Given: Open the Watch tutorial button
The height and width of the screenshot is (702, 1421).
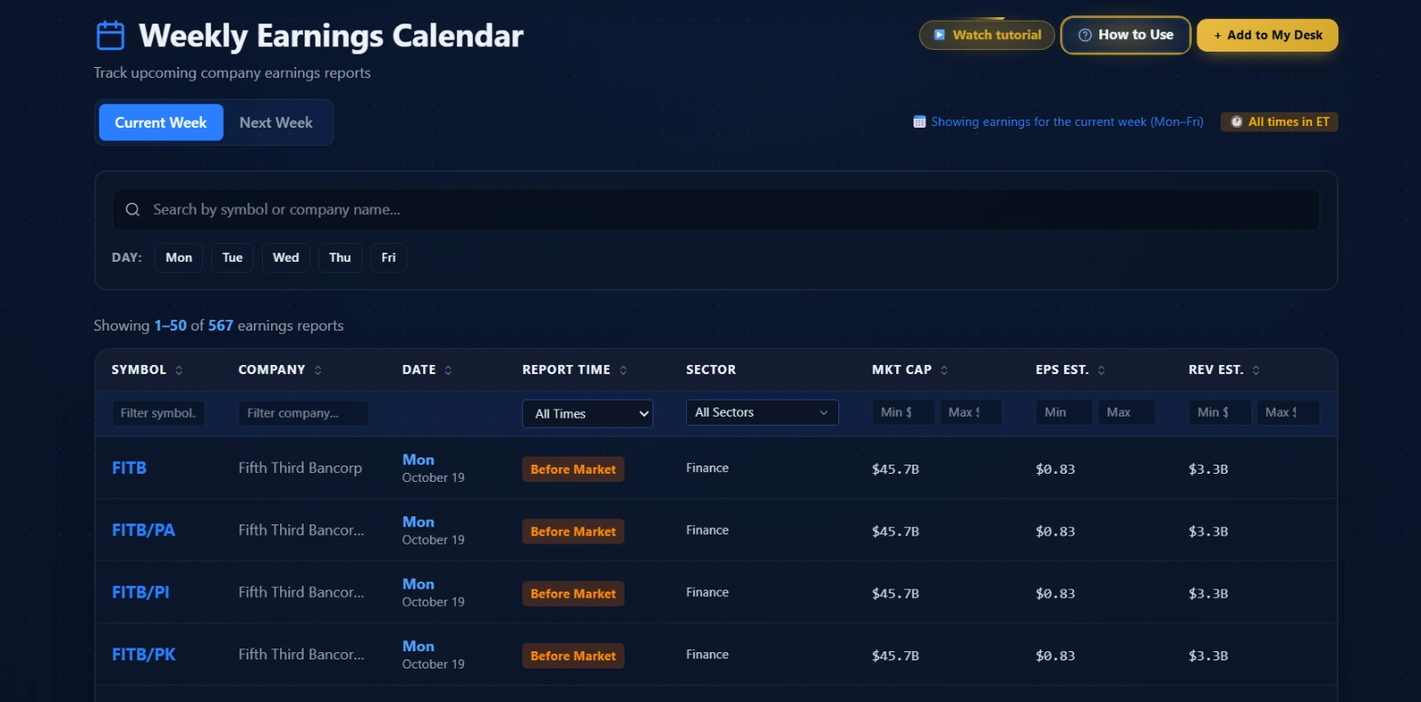Looking at the screenshot, I should click(987, 35).
